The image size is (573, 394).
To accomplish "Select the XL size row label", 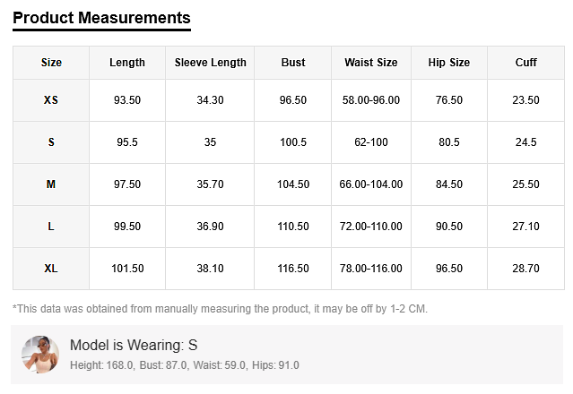I will tap(51, 269).
